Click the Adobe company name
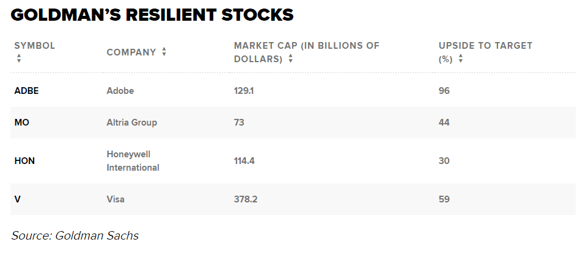 [120, 91]
